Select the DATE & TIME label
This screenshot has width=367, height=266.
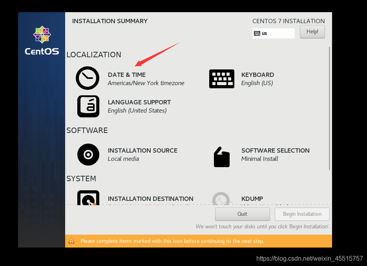point(127,75)
